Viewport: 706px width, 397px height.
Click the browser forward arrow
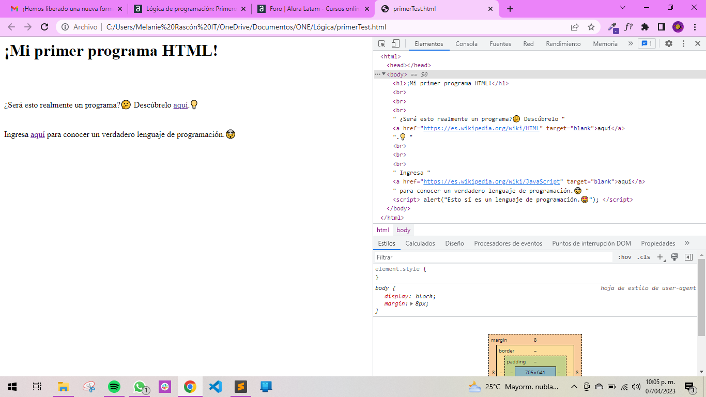[x=28, y=27]
